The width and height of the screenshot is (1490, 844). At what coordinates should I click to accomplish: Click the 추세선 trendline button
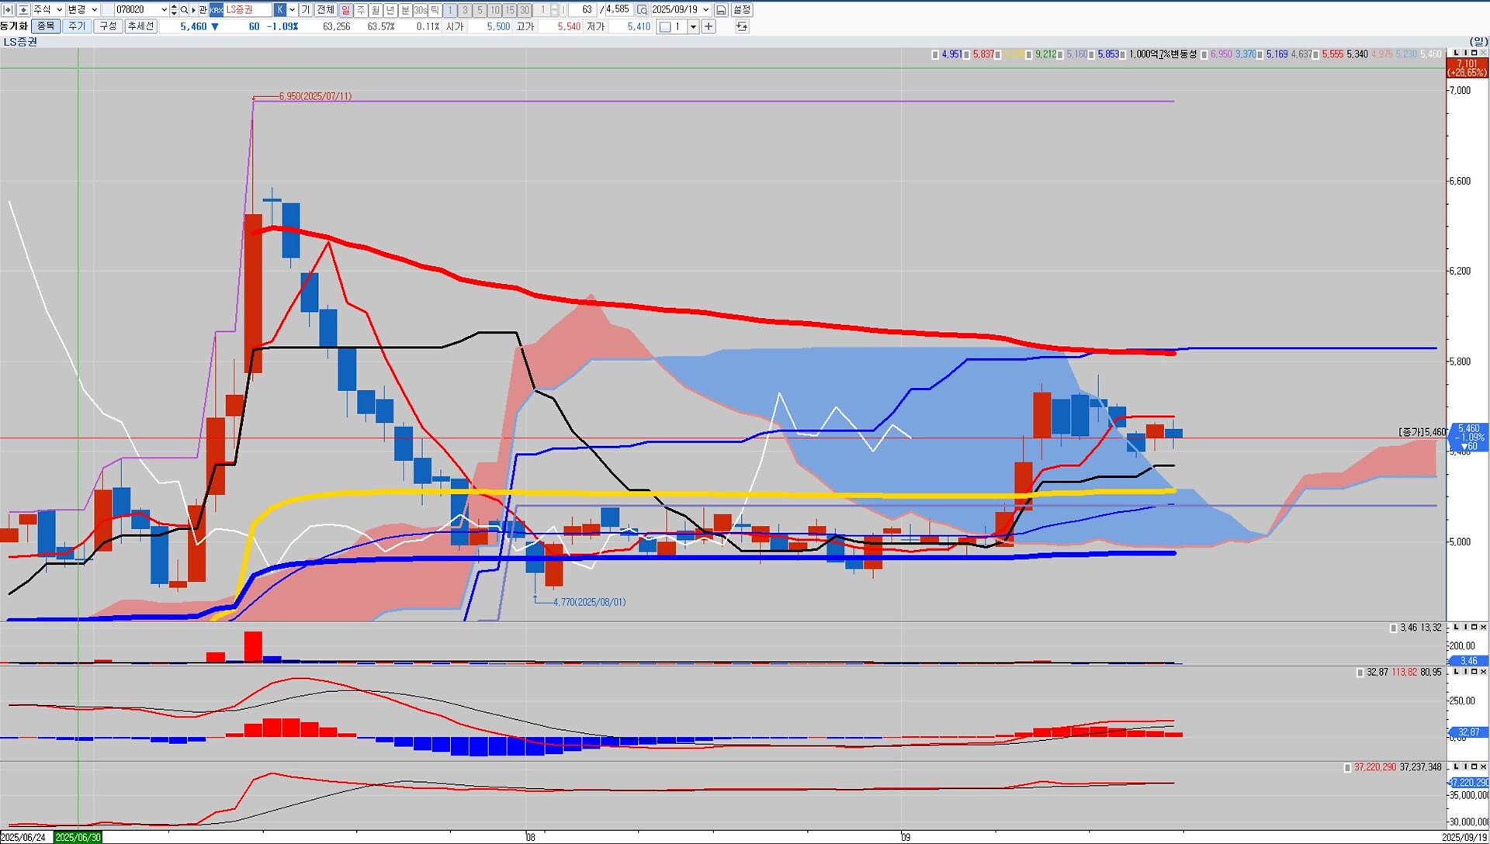(140, 26)
